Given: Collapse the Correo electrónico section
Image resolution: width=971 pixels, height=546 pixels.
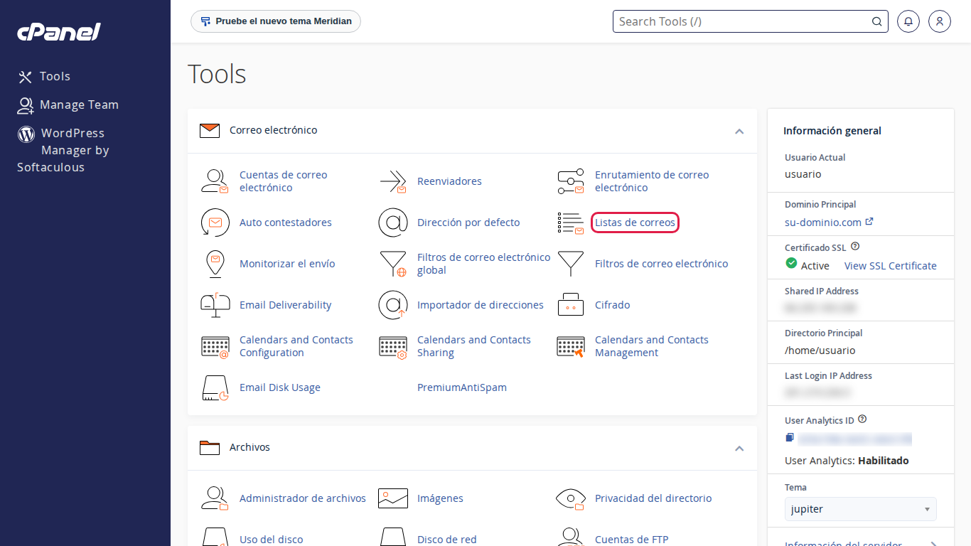Looking at the screenshot, I should click(739, 131).
